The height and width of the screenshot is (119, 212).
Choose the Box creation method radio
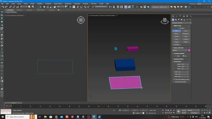183,56
